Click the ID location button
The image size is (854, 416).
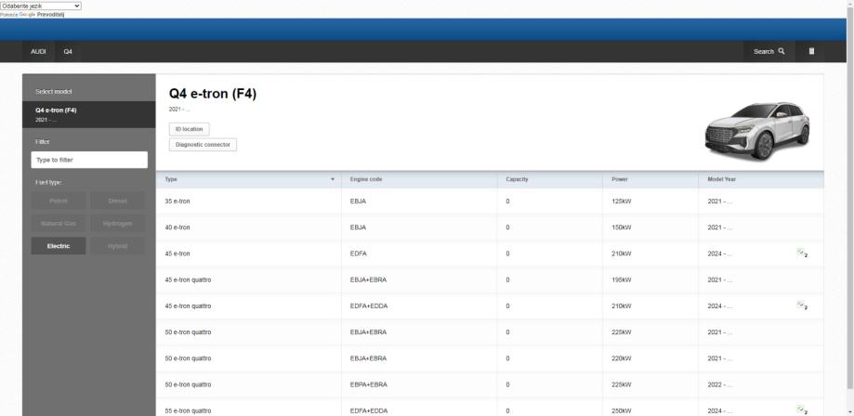(189, 129)
